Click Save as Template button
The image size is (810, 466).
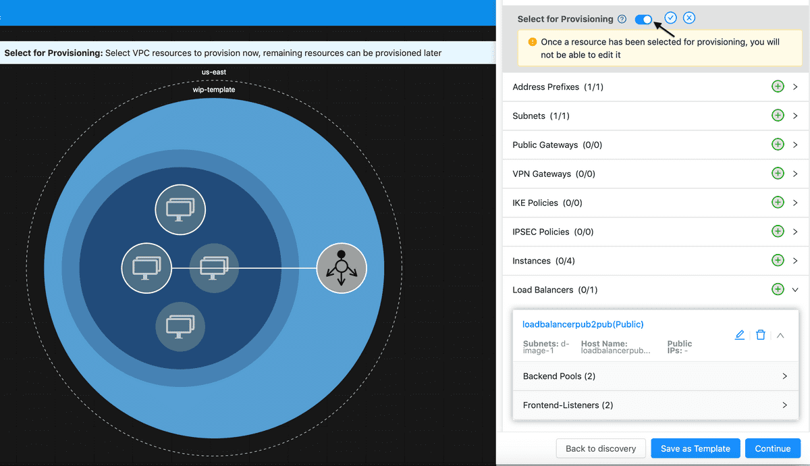click(x=695, y=448)
